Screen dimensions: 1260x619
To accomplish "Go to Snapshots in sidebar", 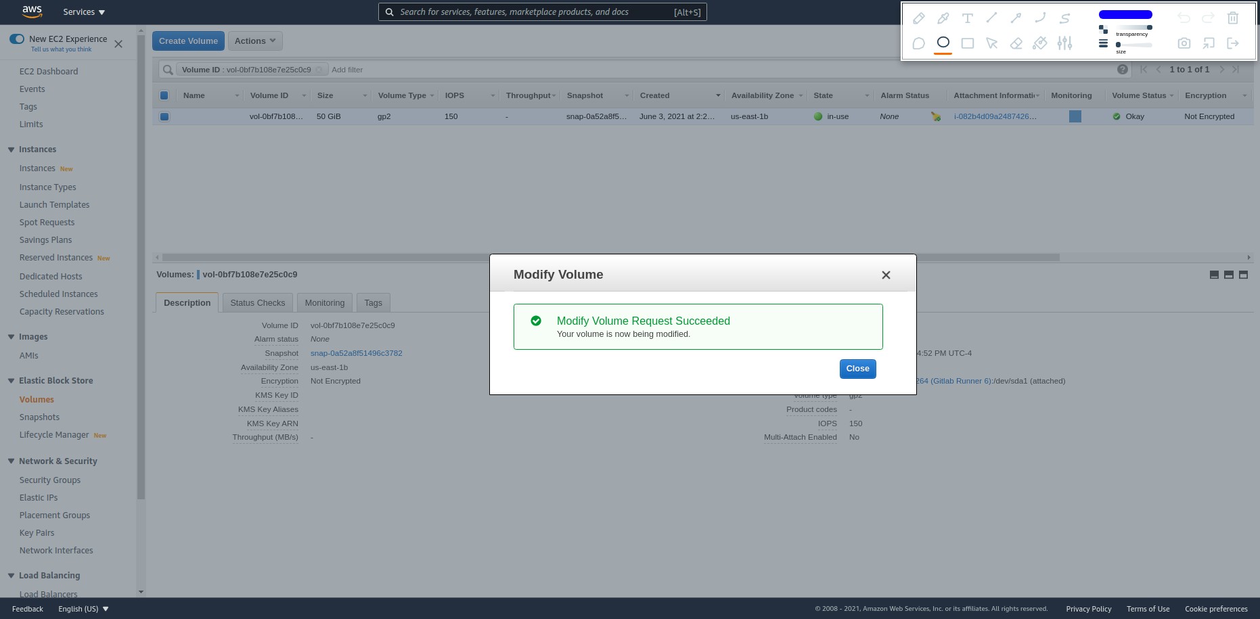I will point(39,417).
